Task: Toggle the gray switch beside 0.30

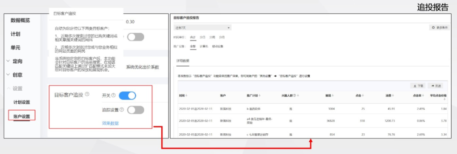Action: (135, 37)
